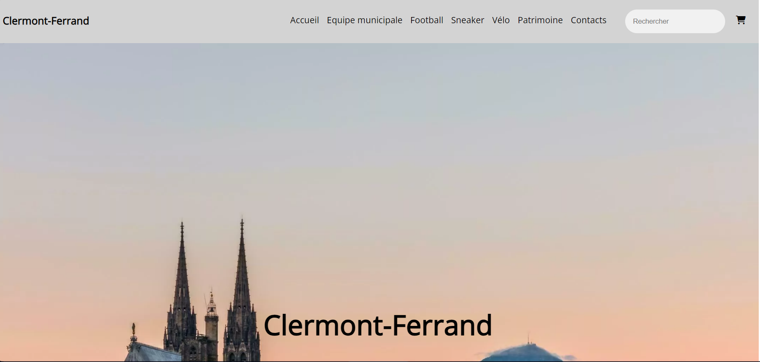The height and width of the screenshot is (362, 760).
Task: Open the Equipe municipale menu item
Action: pos(365,20)
